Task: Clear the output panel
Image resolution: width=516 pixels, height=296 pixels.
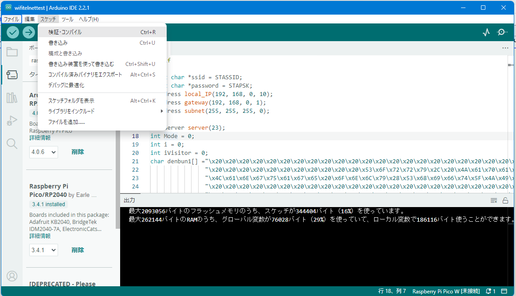Action: tap(494, 200)
